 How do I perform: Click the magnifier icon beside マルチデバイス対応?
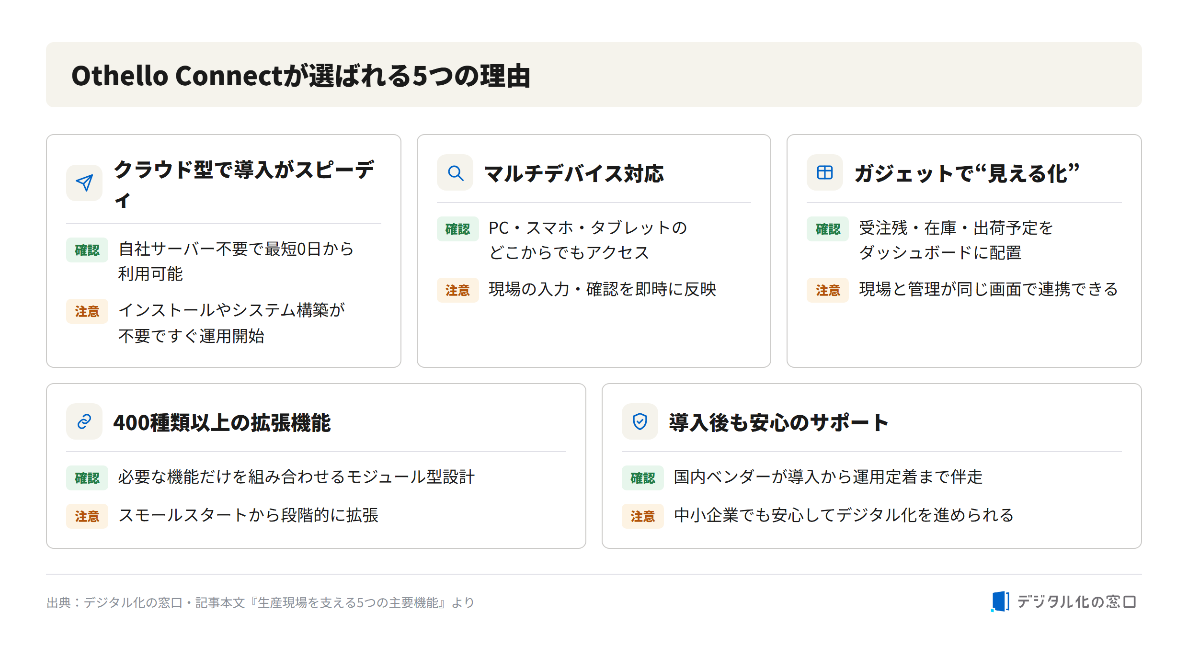[x=455, y=172]
